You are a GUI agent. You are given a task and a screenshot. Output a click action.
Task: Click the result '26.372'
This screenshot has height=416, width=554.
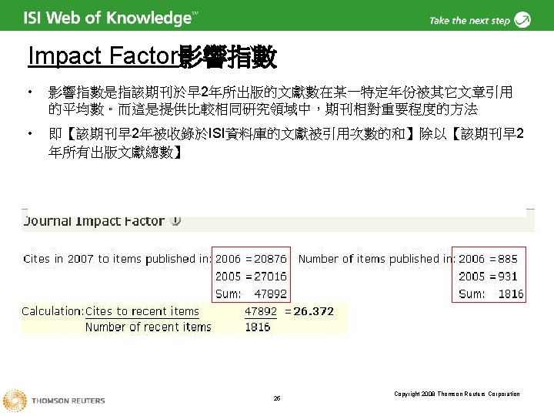[x=313, y=311]
